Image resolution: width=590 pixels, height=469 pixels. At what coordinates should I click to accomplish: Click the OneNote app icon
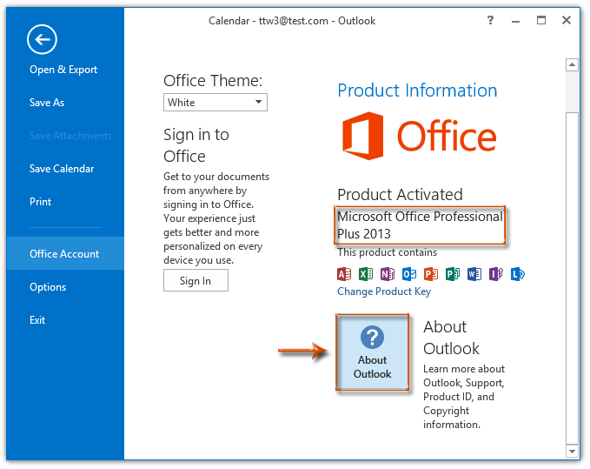[388, 274]
